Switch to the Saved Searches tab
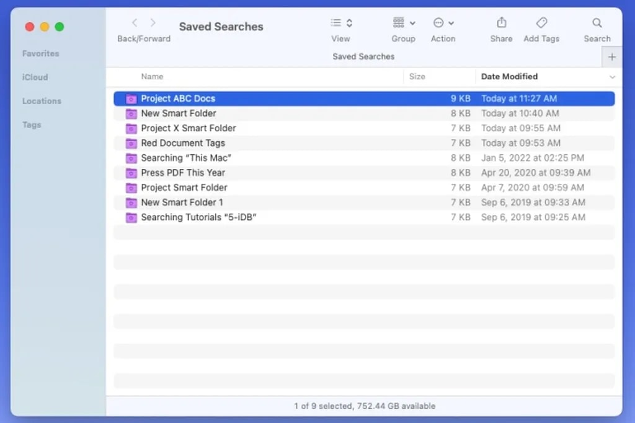 point(363,56)
